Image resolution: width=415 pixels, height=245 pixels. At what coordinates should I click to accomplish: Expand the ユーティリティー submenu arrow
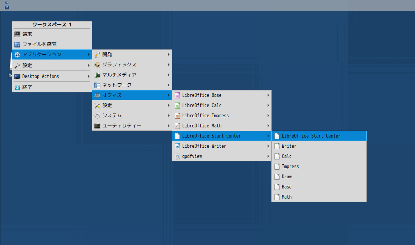coord(169,126)
